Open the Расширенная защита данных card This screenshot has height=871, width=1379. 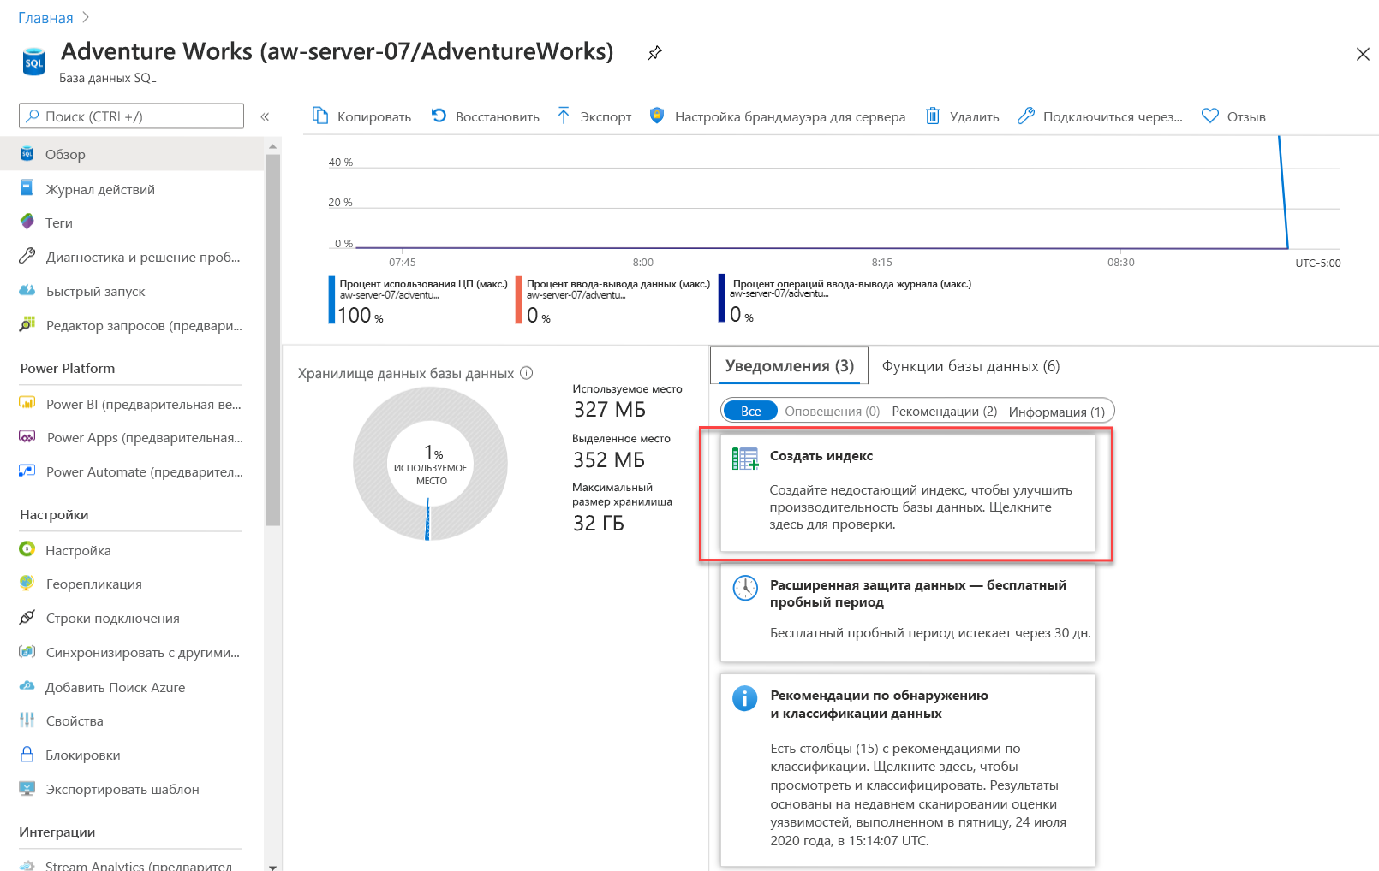[908, 611]
